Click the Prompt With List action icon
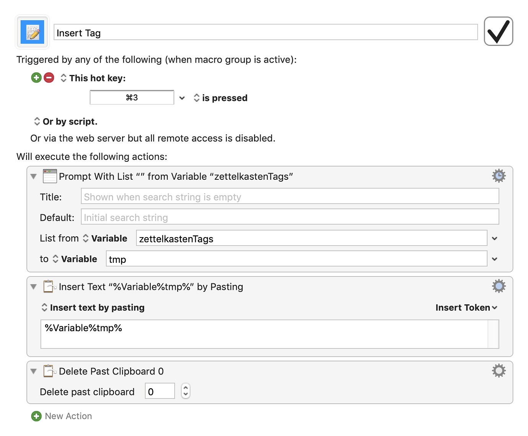Screen dimensions: 528x436 pos(50,176)
